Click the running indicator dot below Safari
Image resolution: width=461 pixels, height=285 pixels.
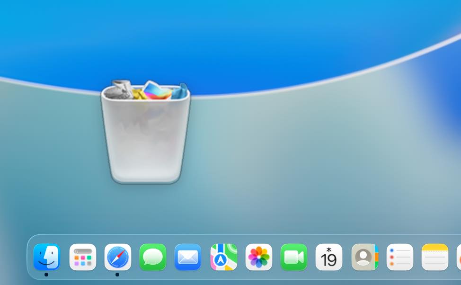pos(117,275)
